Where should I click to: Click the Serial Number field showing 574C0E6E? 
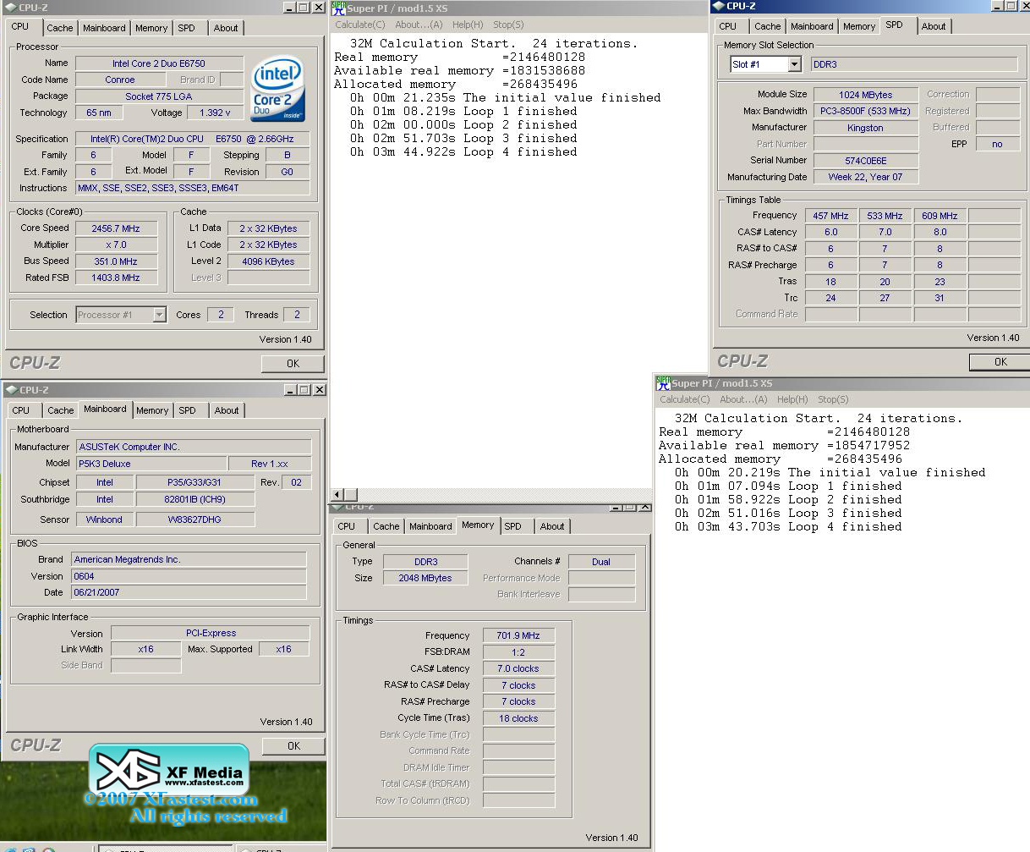click(865, 161)
